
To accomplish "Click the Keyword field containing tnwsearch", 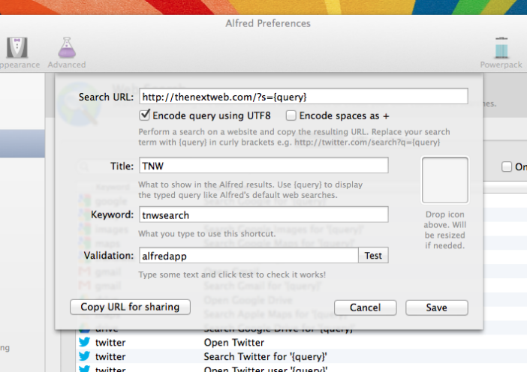I will pyautogui.click(x=263, y=214).
